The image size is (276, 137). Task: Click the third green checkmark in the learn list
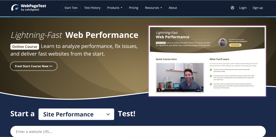[x=211, y=84]
